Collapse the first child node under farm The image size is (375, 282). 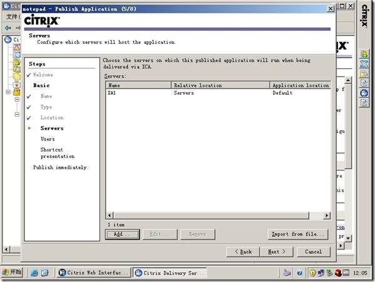point(17,99)
